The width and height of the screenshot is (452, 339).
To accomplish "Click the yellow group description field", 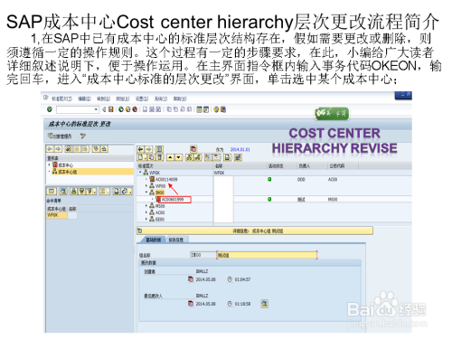I will coord(267,255).
